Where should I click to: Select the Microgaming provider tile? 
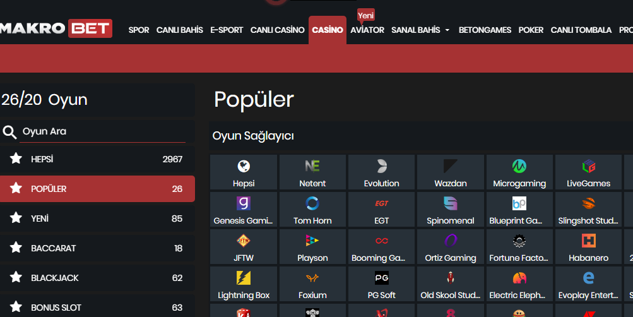tap(519, 172)
